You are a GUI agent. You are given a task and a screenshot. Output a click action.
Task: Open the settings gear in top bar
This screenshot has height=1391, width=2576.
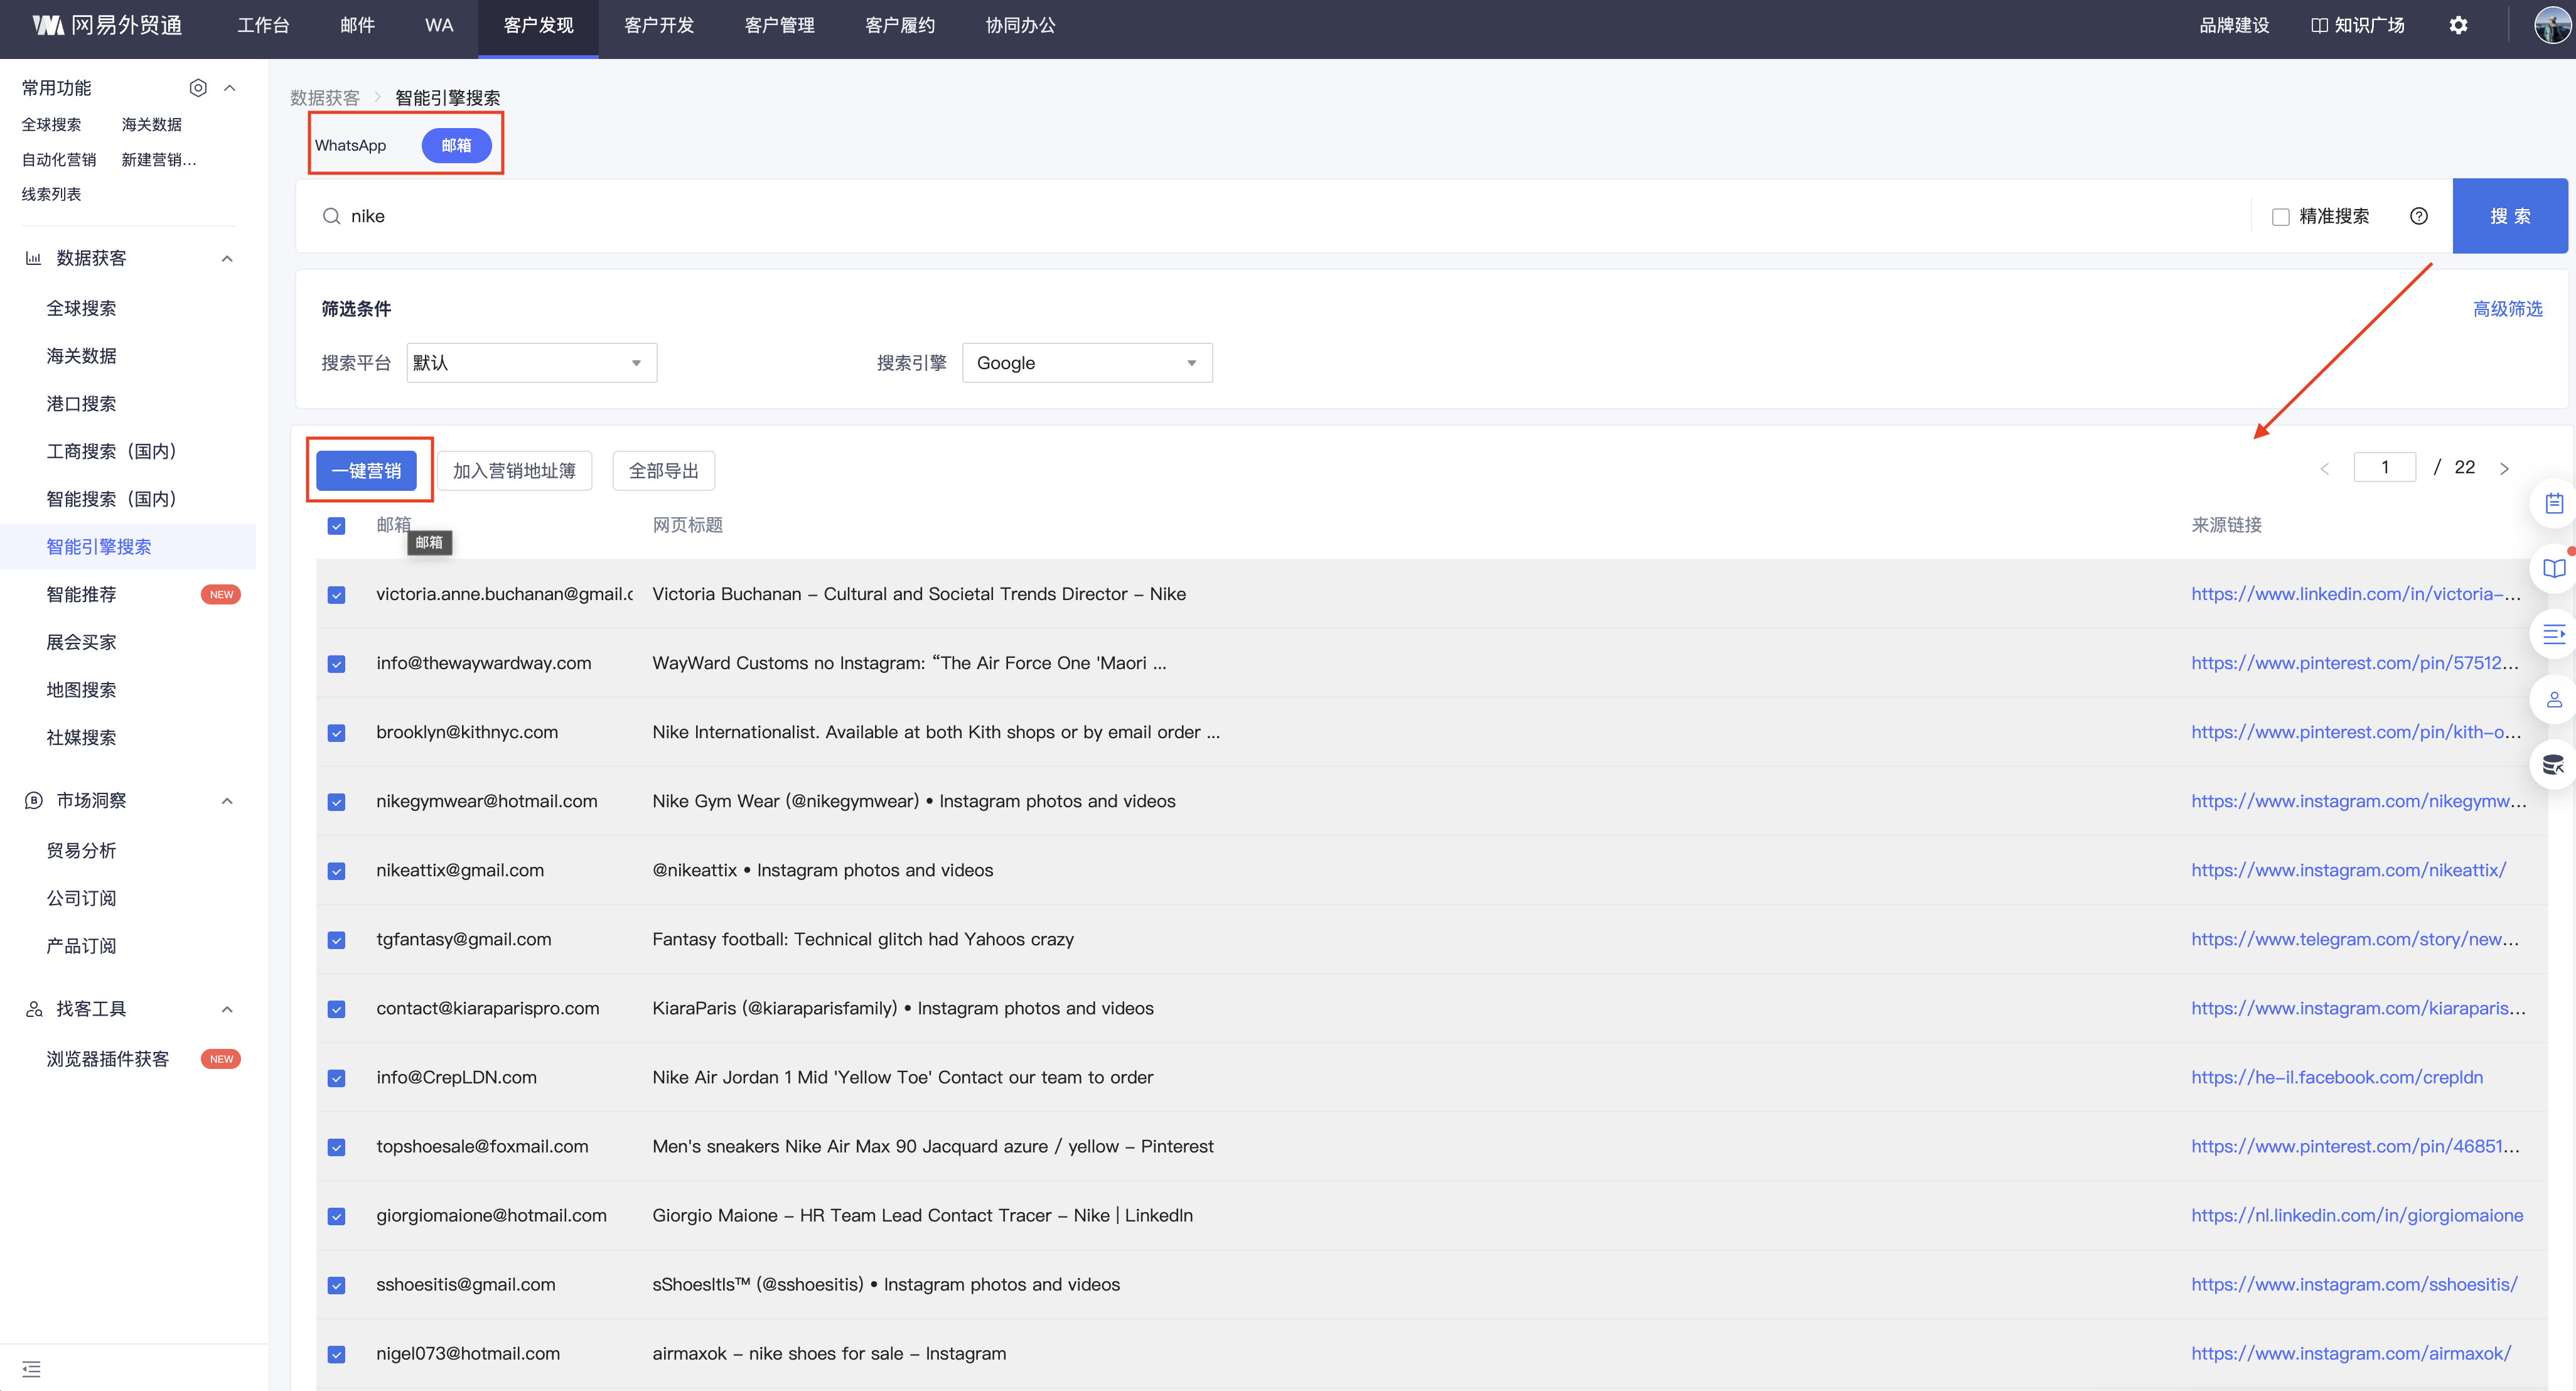[x=2458, y=26]
